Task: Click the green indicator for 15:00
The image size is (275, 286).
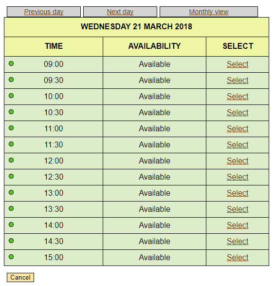Action: 11,257
